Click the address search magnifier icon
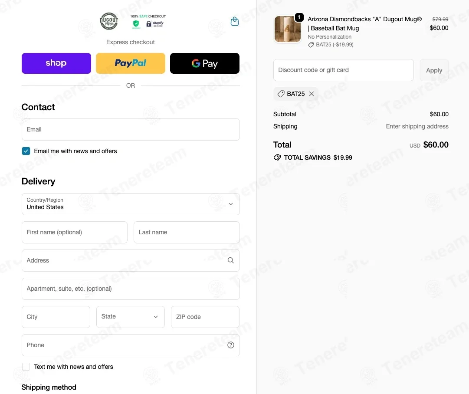 [231, 260]
